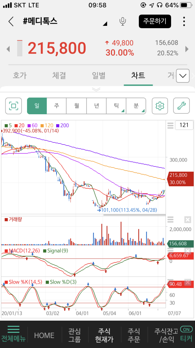The image size is (195, 348).
Task: Close the MACD indicator panel
Action: tap(187, 251)
